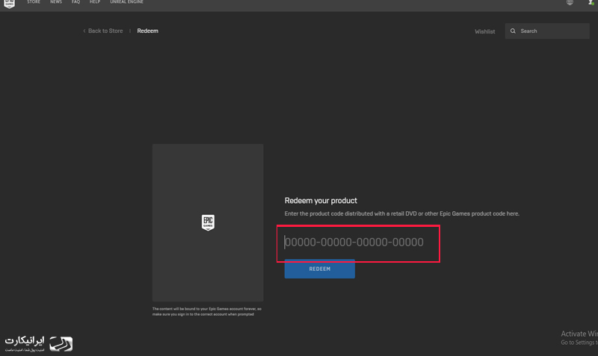Click the magnifier search icon
598x356 pixels.
tap(513, 31)
